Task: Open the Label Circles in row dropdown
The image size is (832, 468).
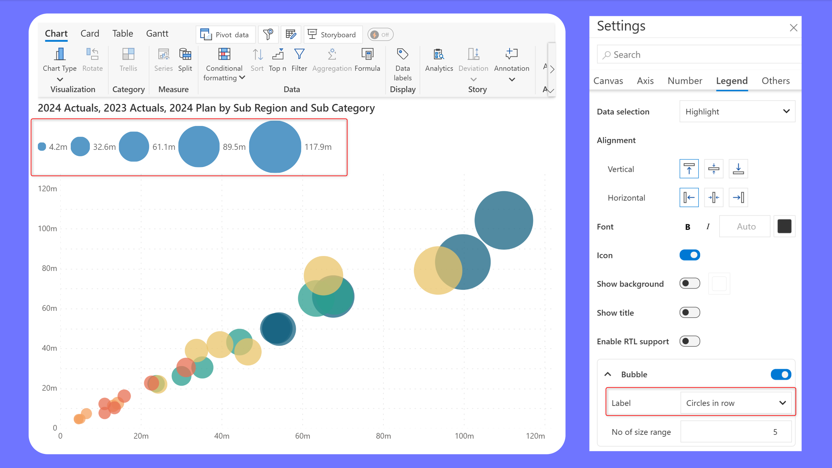Action: click(x=736, y=403)
